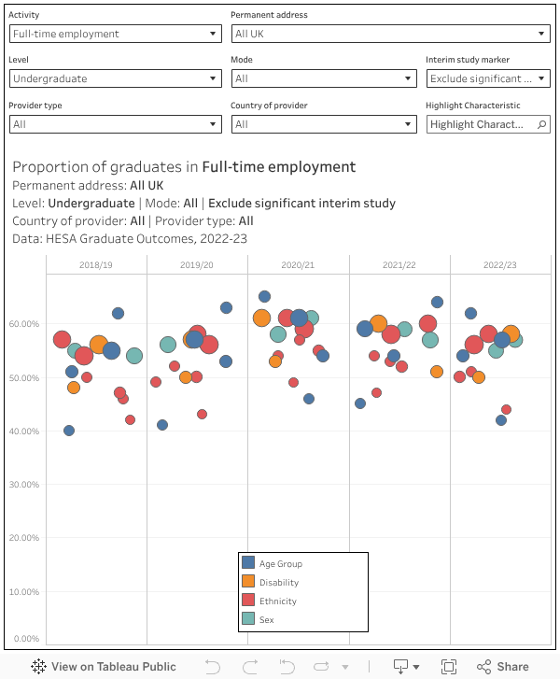
Task: Expand the Provider type dropdown
Action: tap(115, 124)
